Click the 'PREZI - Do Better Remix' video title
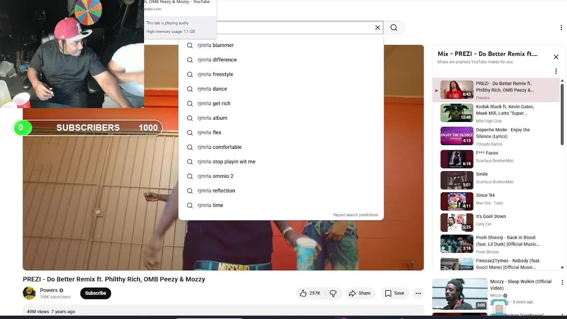The image size is (567, 319). (114, 279)
